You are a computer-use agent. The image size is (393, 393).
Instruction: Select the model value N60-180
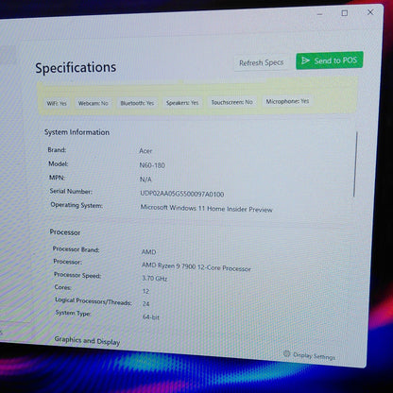pyautogui.click(x=152, y=165)
